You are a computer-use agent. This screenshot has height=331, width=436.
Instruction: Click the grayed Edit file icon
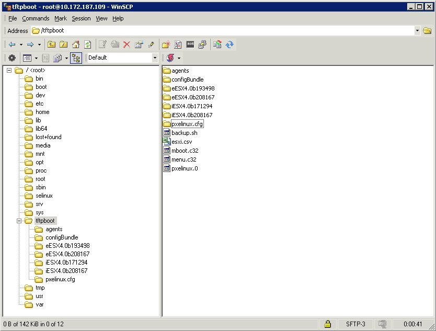pos(102,44)
